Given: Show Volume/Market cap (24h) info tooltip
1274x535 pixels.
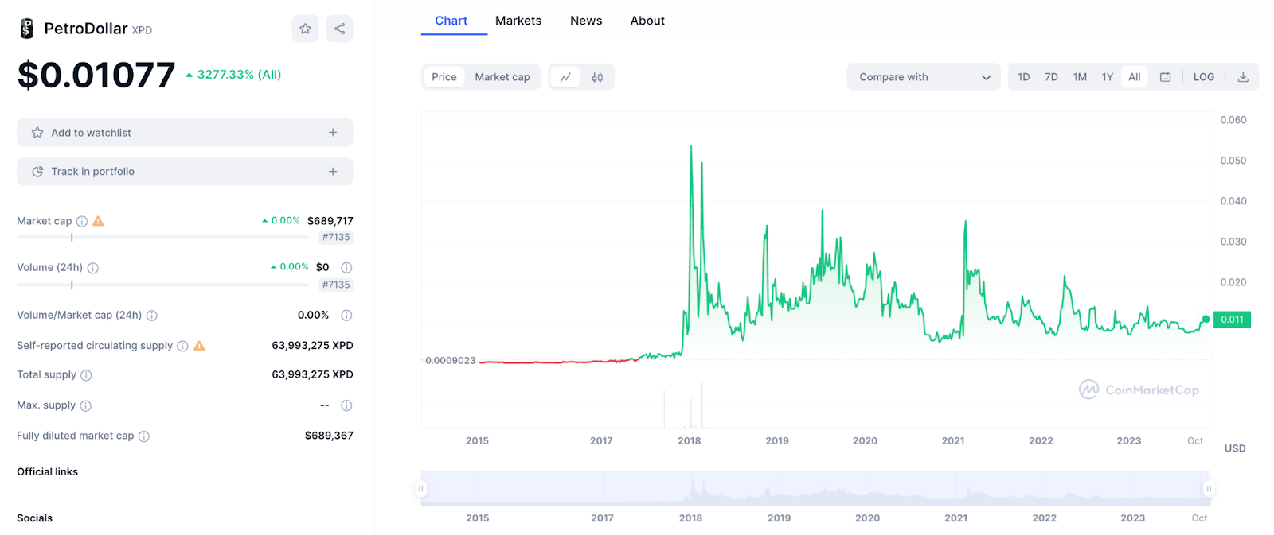Looking at the screenshot, I should point(152,316).
